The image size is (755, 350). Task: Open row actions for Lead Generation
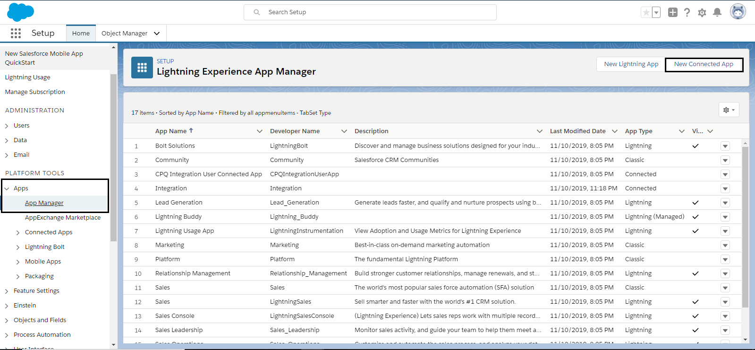coord(725,203)
